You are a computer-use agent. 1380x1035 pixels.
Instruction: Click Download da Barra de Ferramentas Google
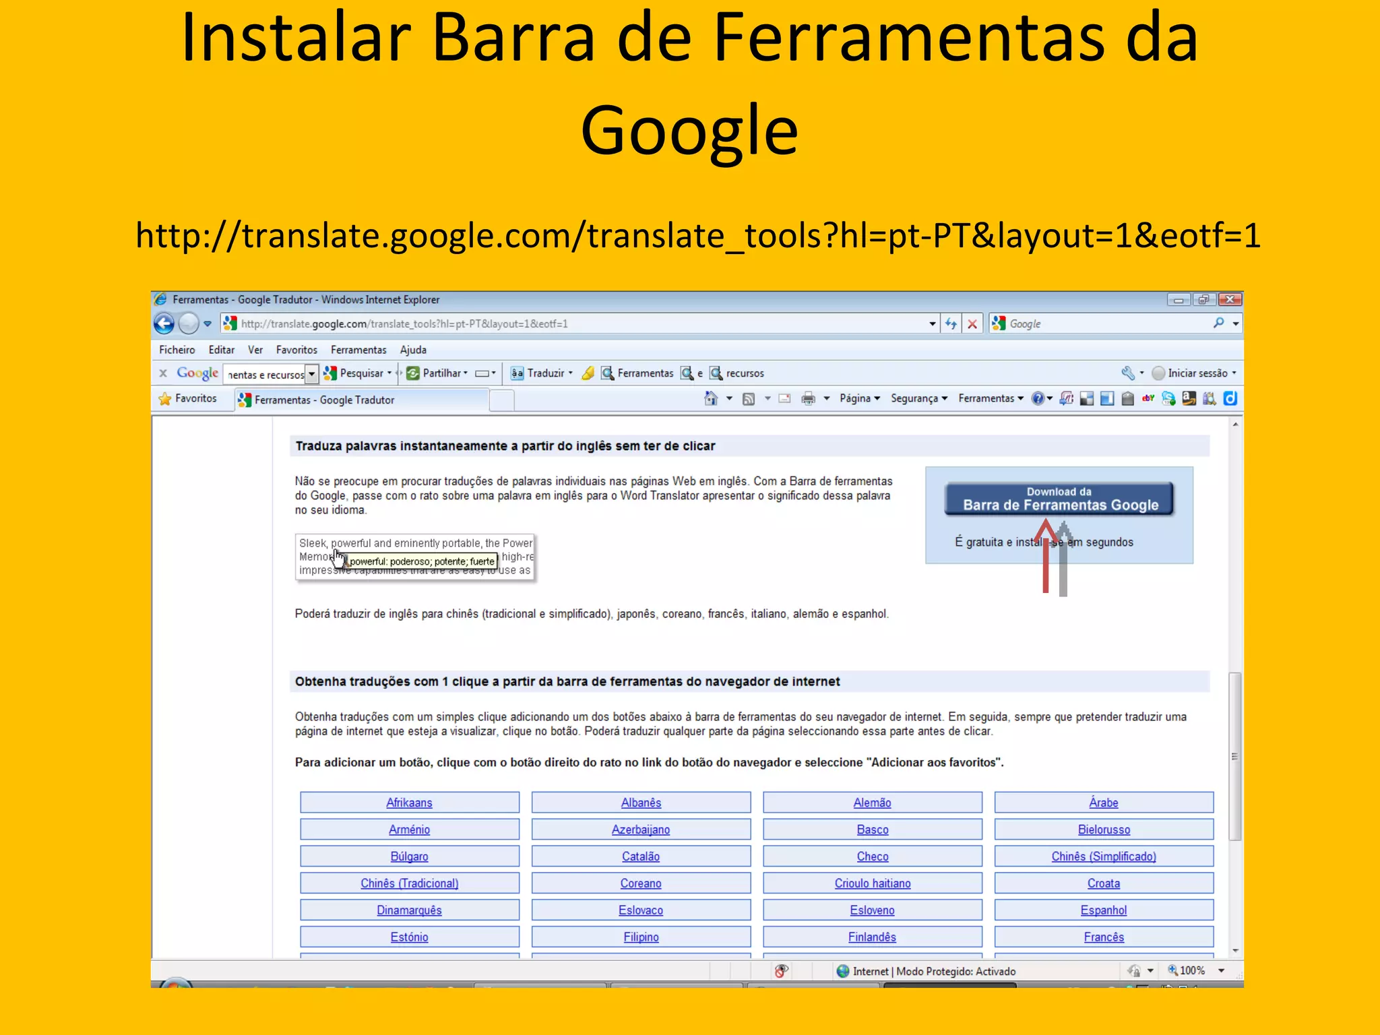(1059, 499)
